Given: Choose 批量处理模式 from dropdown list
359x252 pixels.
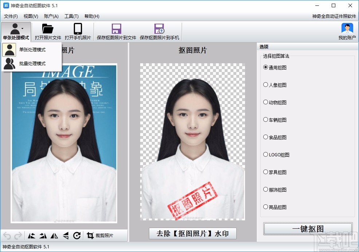Looking at the screenshot, I should click(31, 64).
